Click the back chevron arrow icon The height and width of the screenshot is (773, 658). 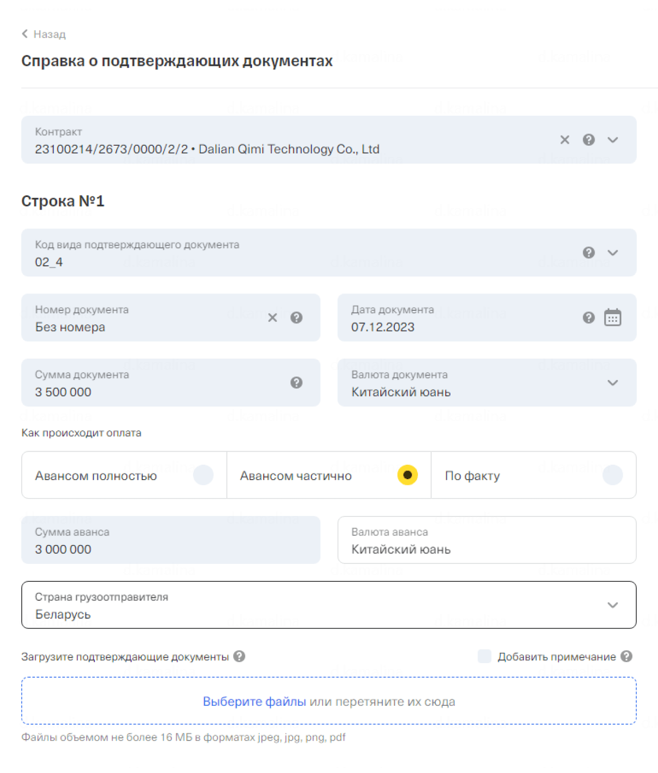(24, 34)
